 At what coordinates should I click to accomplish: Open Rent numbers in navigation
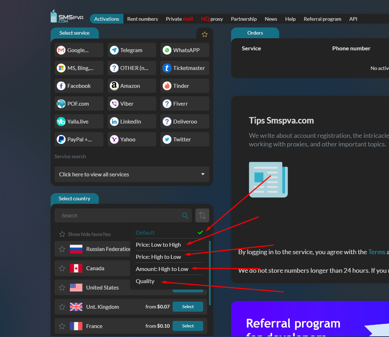pyautogui.click(x=142, y=19)
